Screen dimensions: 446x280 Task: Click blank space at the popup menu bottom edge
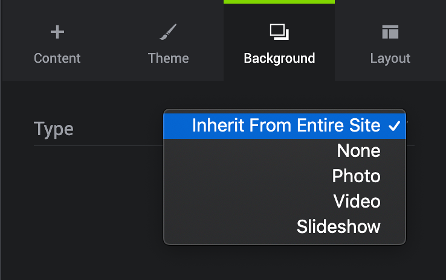[x=285, y=241]
